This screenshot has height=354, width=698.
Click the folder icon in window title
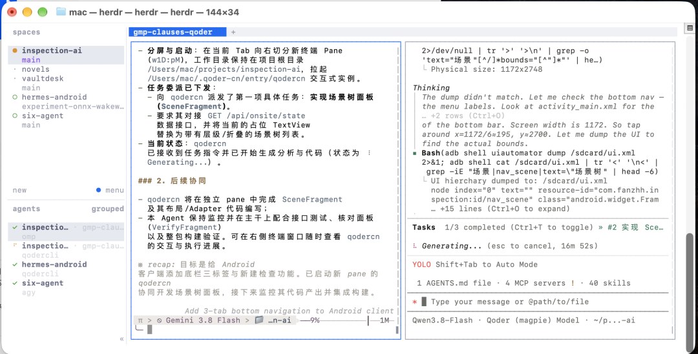[61, 12]
